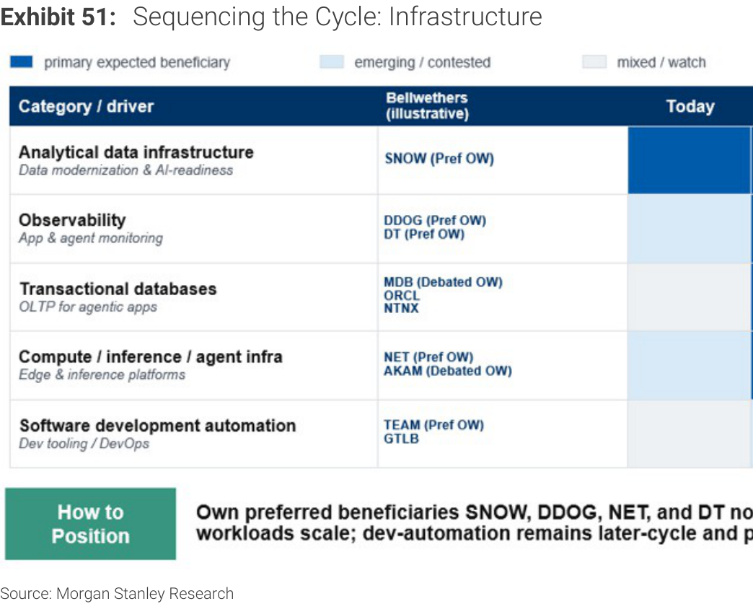753x609 pixels.
Task: Click the 'OLTP for agentic apps' subtitle
Action: (88, 307)
